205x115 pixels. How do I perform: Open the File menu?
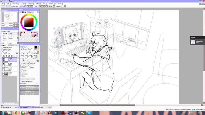(x=3, y=4)
